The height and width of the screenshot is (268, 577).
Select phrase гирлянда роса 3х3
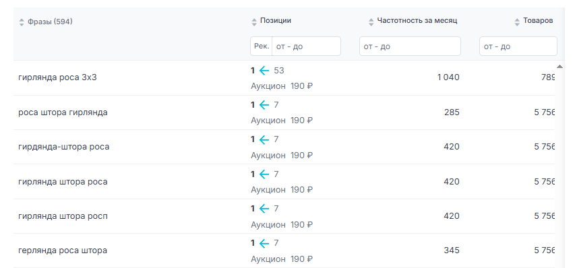[x=57, y=77]
